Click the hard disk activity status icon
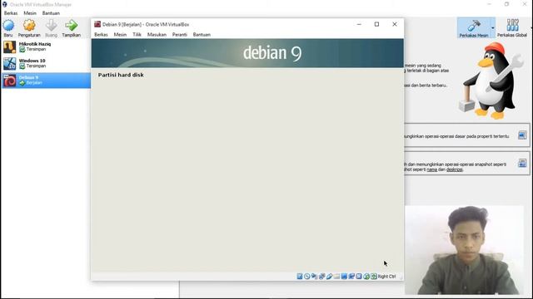The height and width of the screenshot is (299, 533). pos(300,277)
